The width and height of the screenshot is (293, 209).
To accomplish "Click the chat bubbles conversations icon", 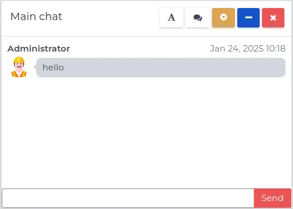I will [198, 18].
